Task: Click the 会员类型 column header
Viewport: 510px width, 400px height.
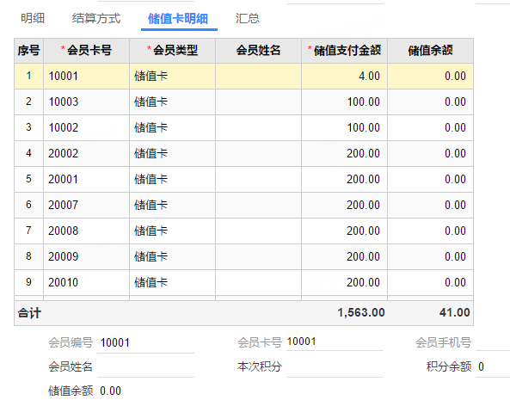Action: [x=172, y=51]
